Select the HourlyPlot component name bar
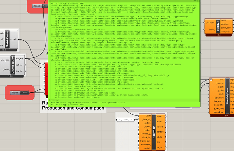Viewport: 234px width, 151px height. [x=154, y=132]
